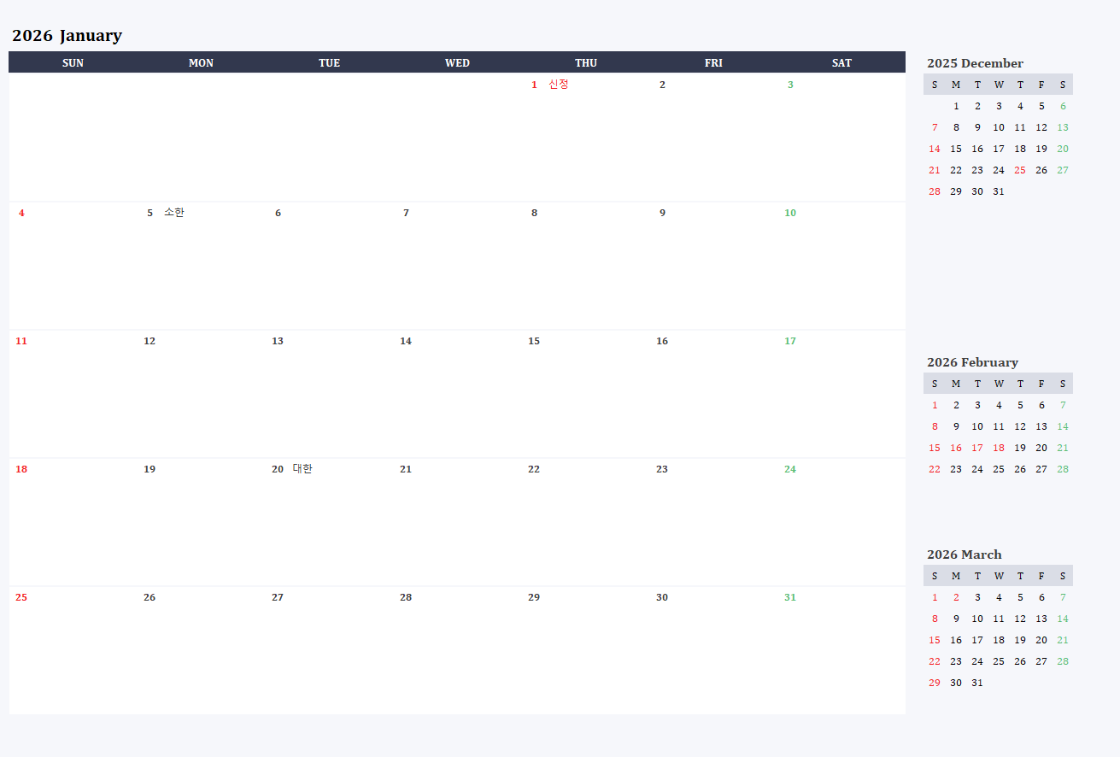Click March 29 in the mini calendar
Screen dimensions: 1120x757
(935, 683)
